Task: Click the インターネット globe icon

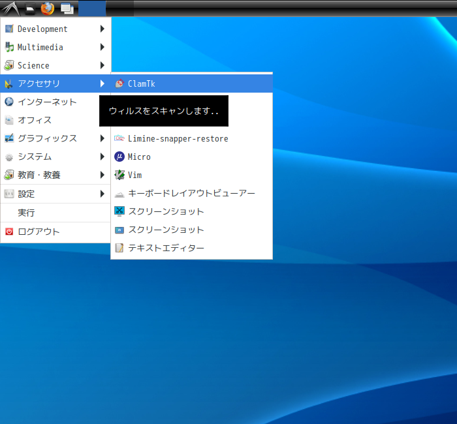Action: [x=9, y=102]
